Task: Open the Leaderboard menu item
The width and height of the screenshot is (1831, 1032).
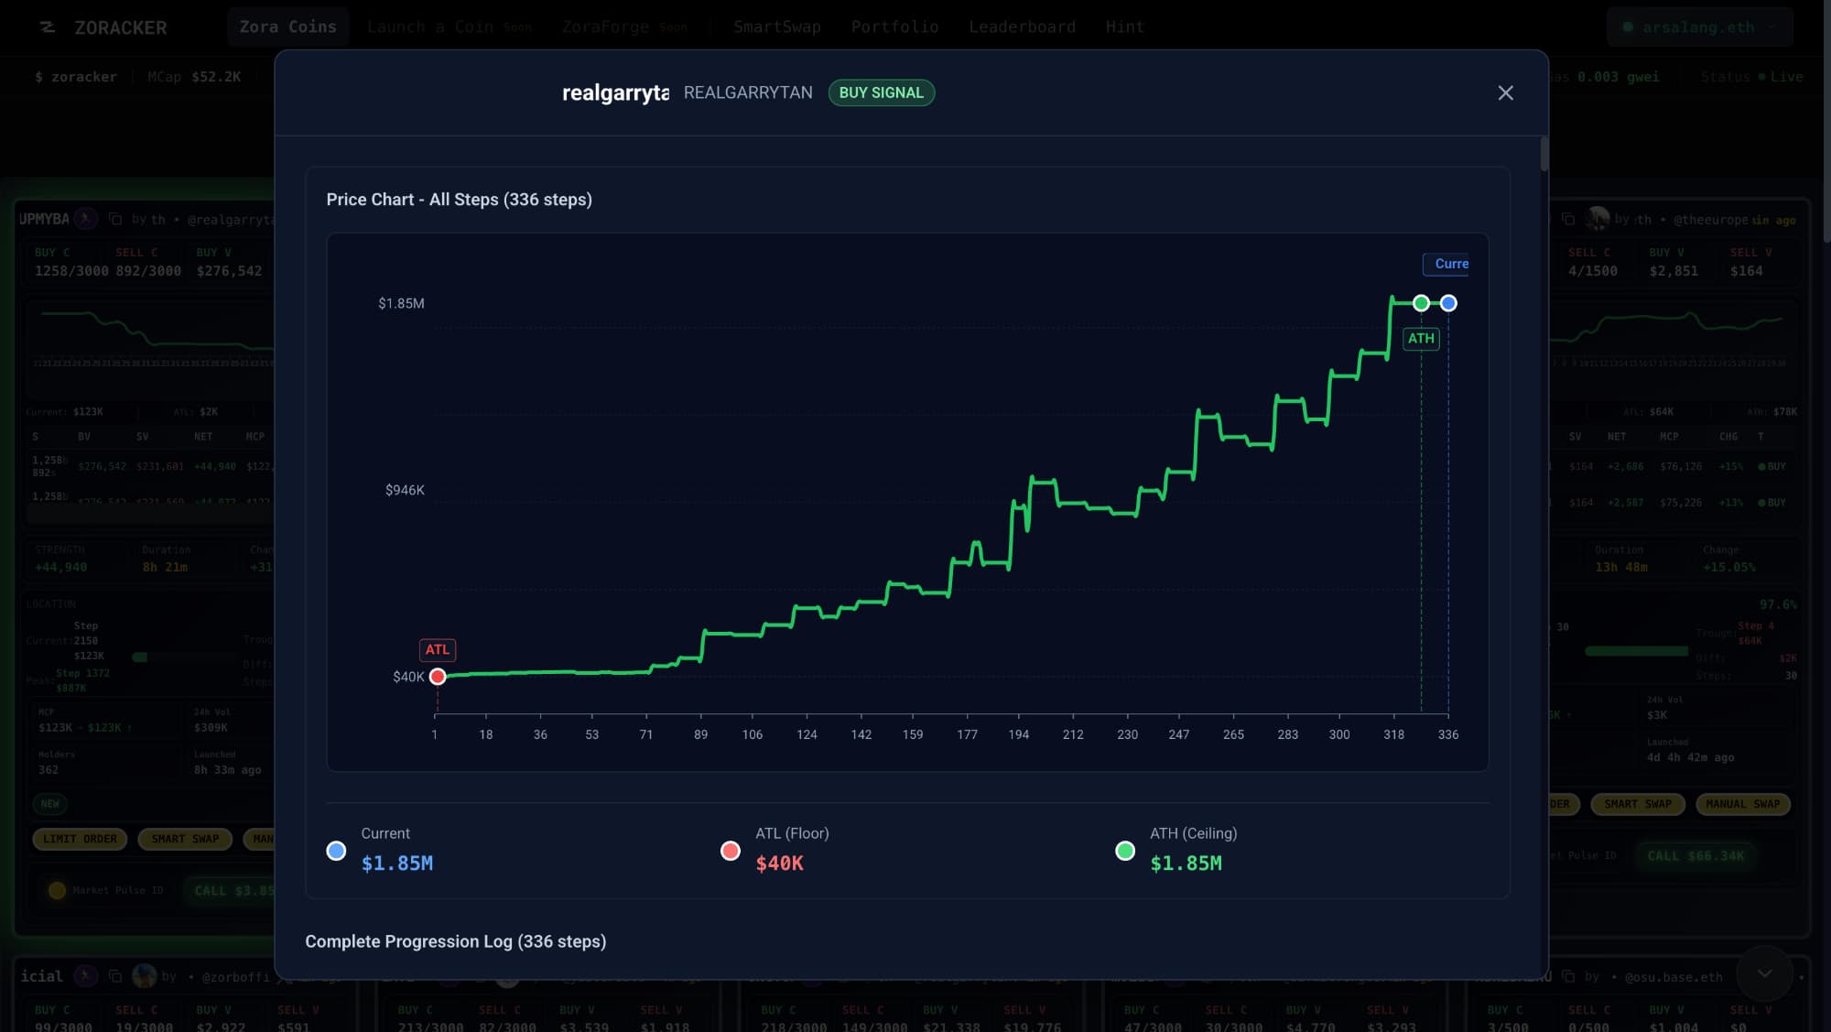Action: [1022, 27]
